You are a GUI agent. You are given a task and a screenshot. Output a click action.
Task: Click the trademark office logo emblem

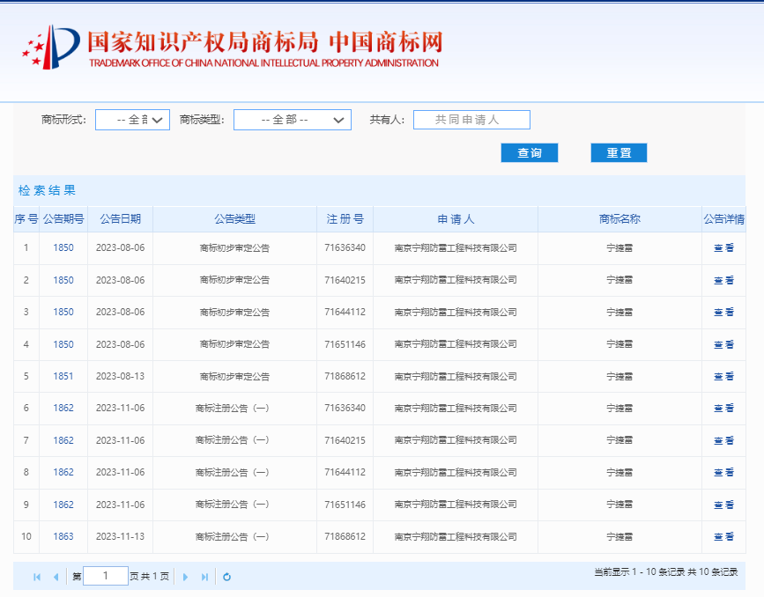pyautogui.click(x=51, y=48)
